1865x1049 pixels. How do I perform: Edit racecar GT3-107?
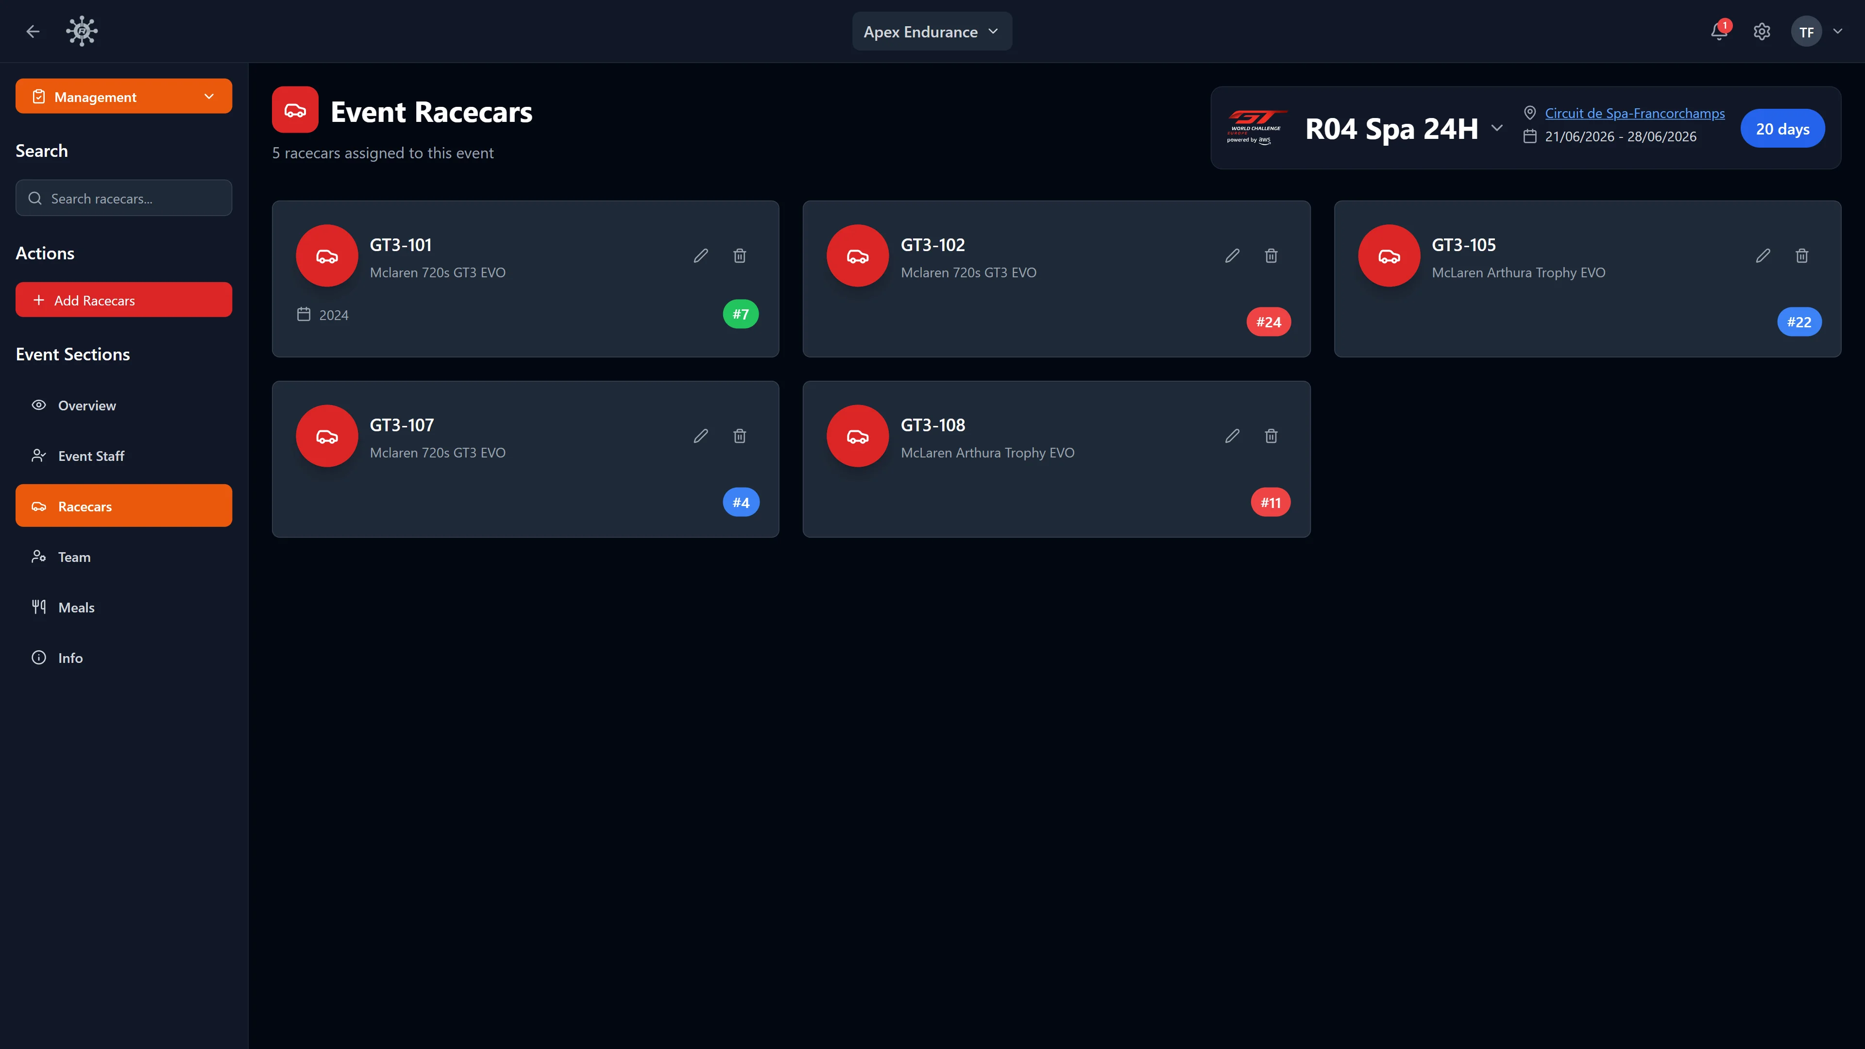pos(701,436)
